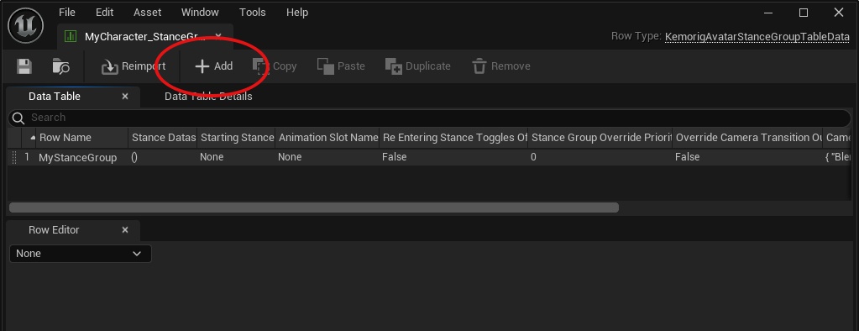Click the Copy toolbar icon
The image size is (859, 331).
(x=261, y=66)
